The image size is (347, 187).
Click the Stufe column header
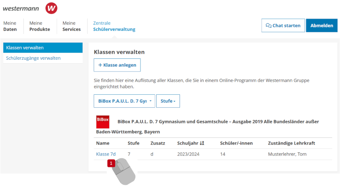pos(134,143)
